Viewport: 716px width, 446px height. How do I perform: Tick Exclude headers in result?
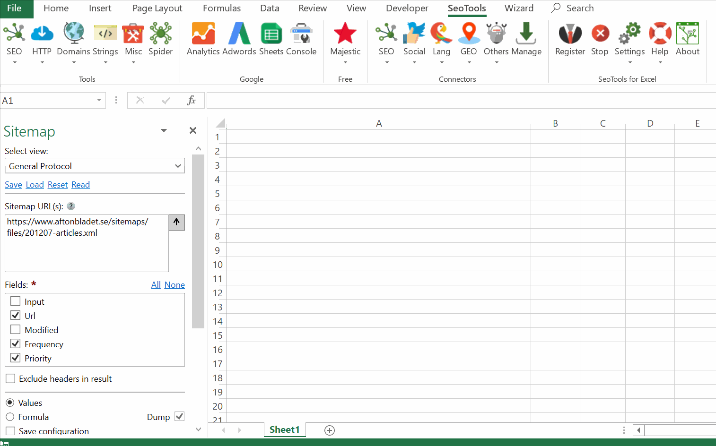tap(10, 378)
